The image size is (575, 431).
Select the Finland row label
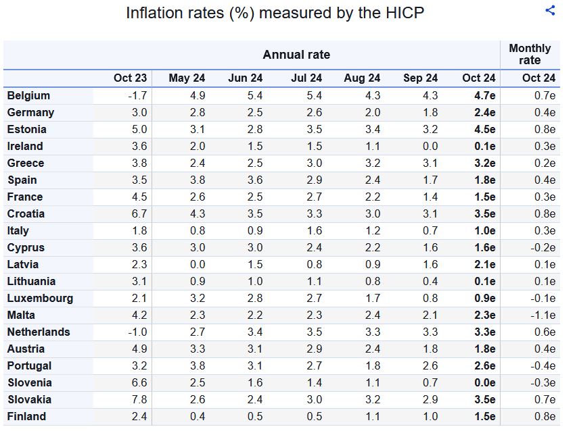click(26, 417)
